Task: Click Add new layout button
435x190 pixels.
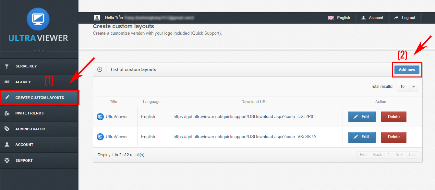Action: (x=407, y=70)
